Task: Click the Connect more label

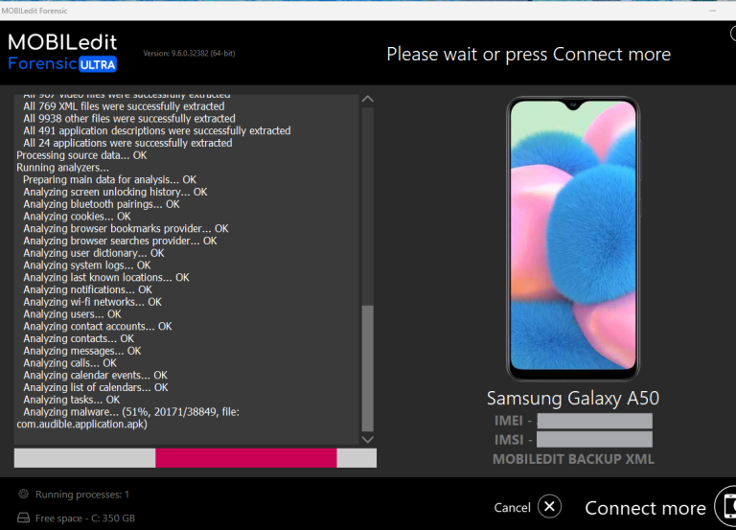Action: point(645,508)
